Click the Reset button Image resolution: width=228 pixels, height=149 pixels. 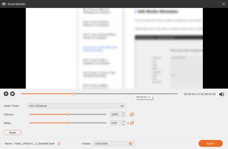13,133
